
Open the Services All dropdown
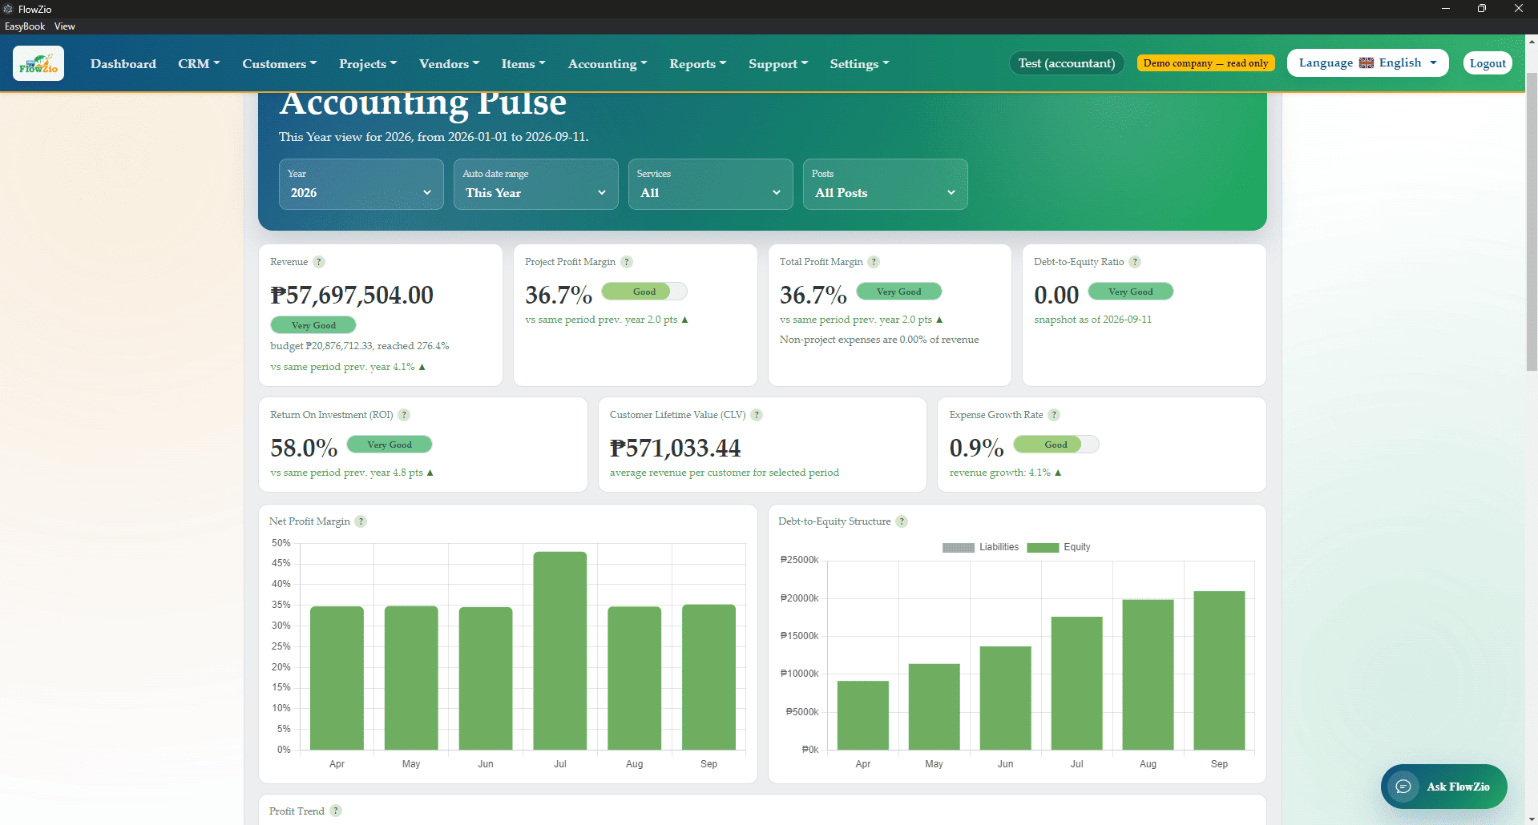tap(711, 184)
